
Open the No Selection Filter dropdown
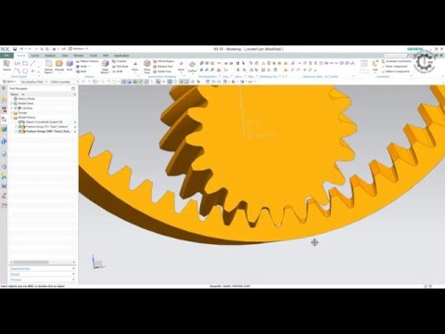pos(33,82)
